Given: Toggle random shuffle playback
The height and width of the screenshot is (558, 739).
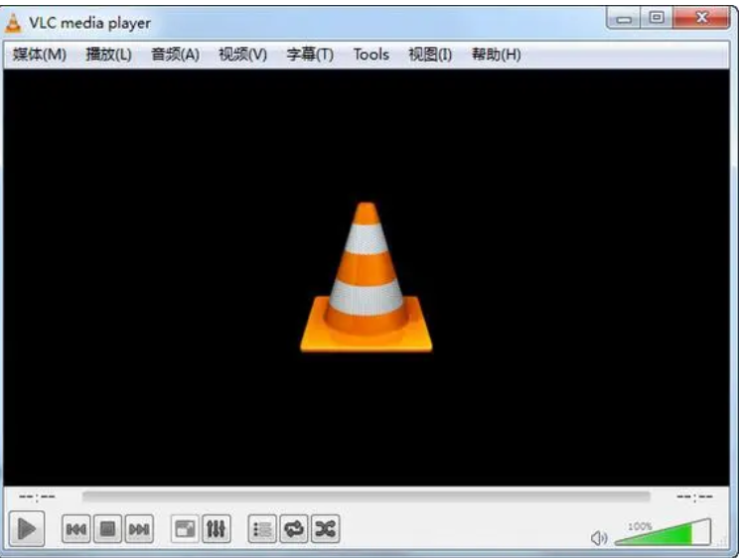Looking at the screenshot, I should click(x=326, y=529).
